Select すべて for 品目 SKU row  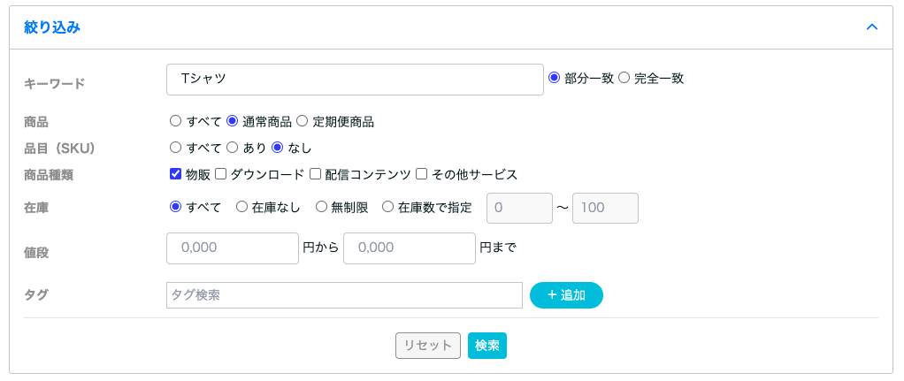coord(175,148)
